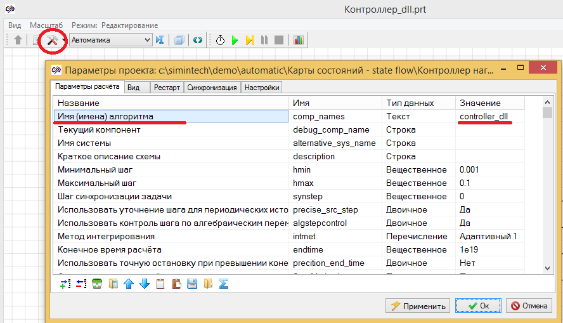Toggle Нет value for precition_end_time
563x323 pixels.
pyautogui.click(x=490, y=263)
